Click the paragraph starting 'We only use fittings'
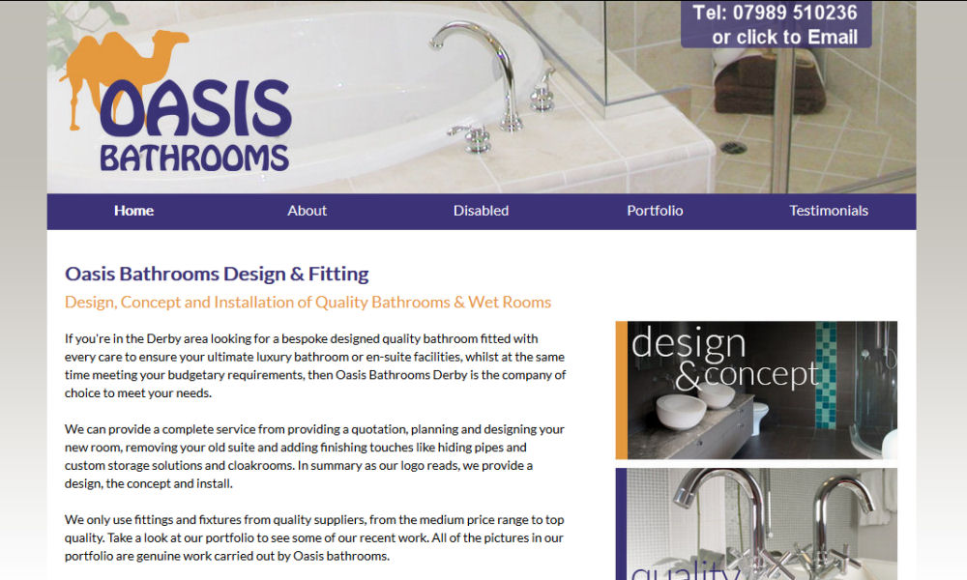This screenshot has width=967, height=580. [x=314, y=537]
